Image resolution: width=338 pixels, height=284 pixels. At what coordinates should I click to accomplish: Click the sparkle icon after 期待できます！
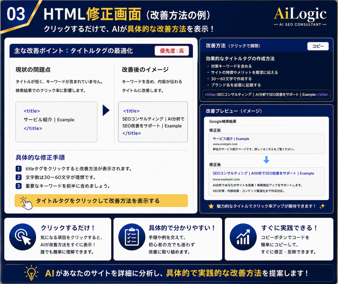pyautogui.click(x=322, y=206)
